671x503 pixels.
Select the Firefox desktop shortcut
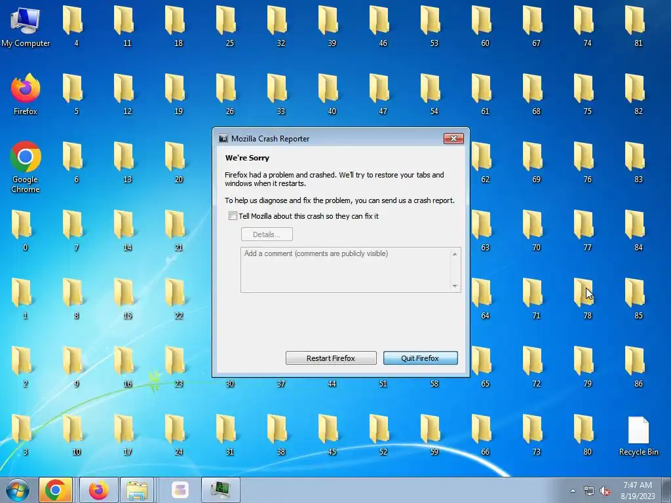pyautogui.click(x=26, y=94)
